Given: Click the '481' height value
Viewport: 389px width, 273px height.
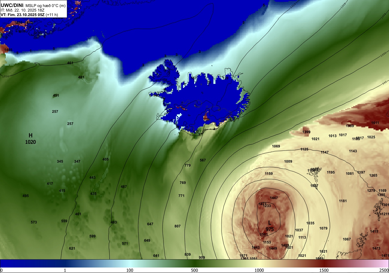Looking at the screenshot, I should pos(81,77).
